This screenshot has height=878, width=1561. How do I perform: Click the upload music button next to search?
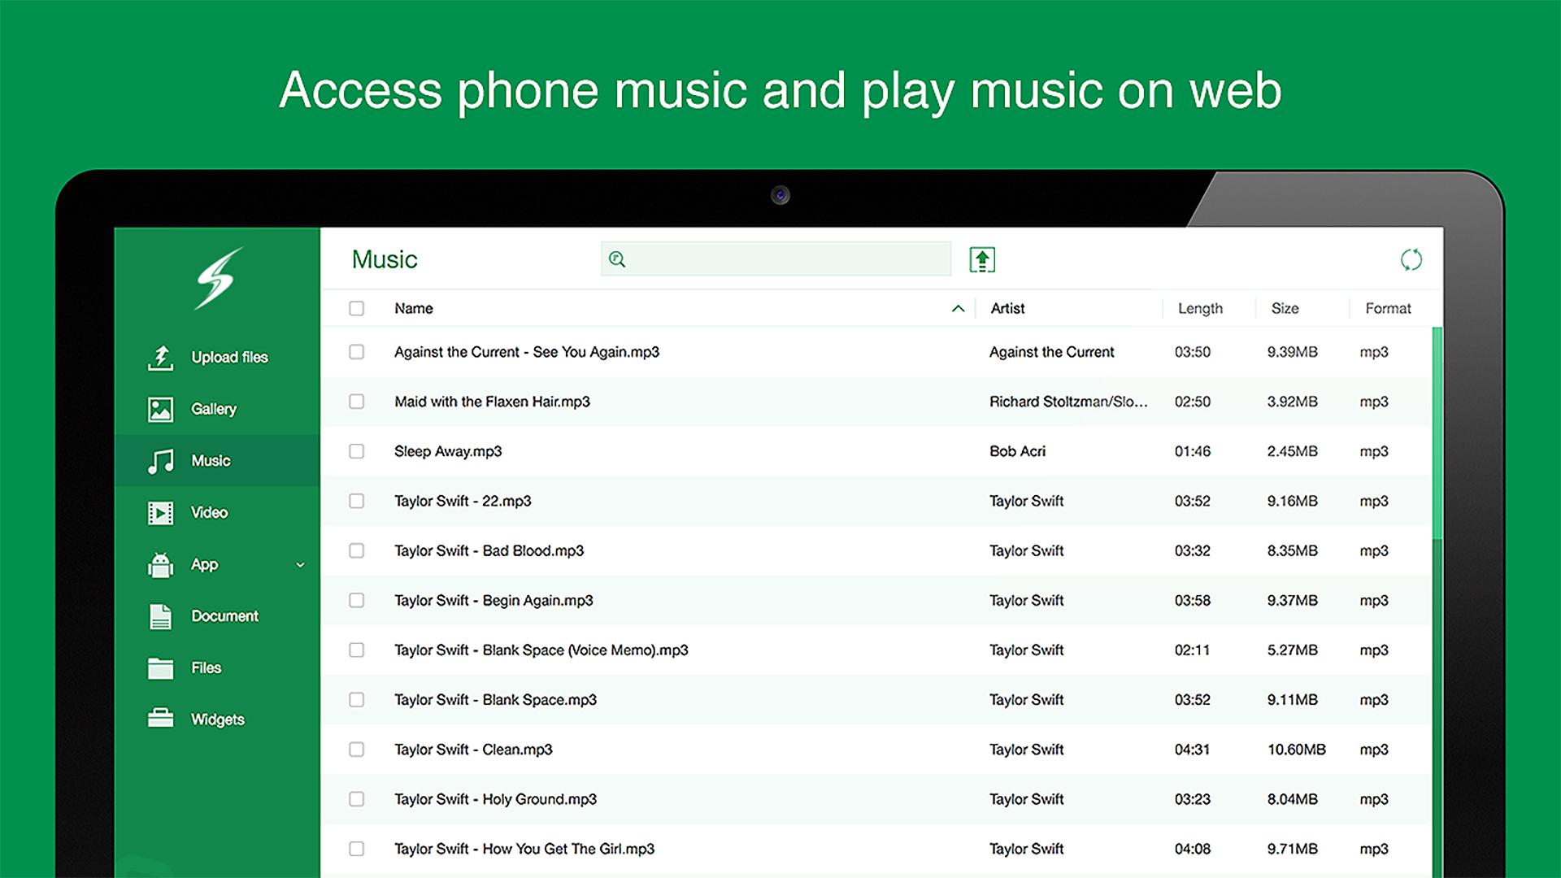(982, 259)
